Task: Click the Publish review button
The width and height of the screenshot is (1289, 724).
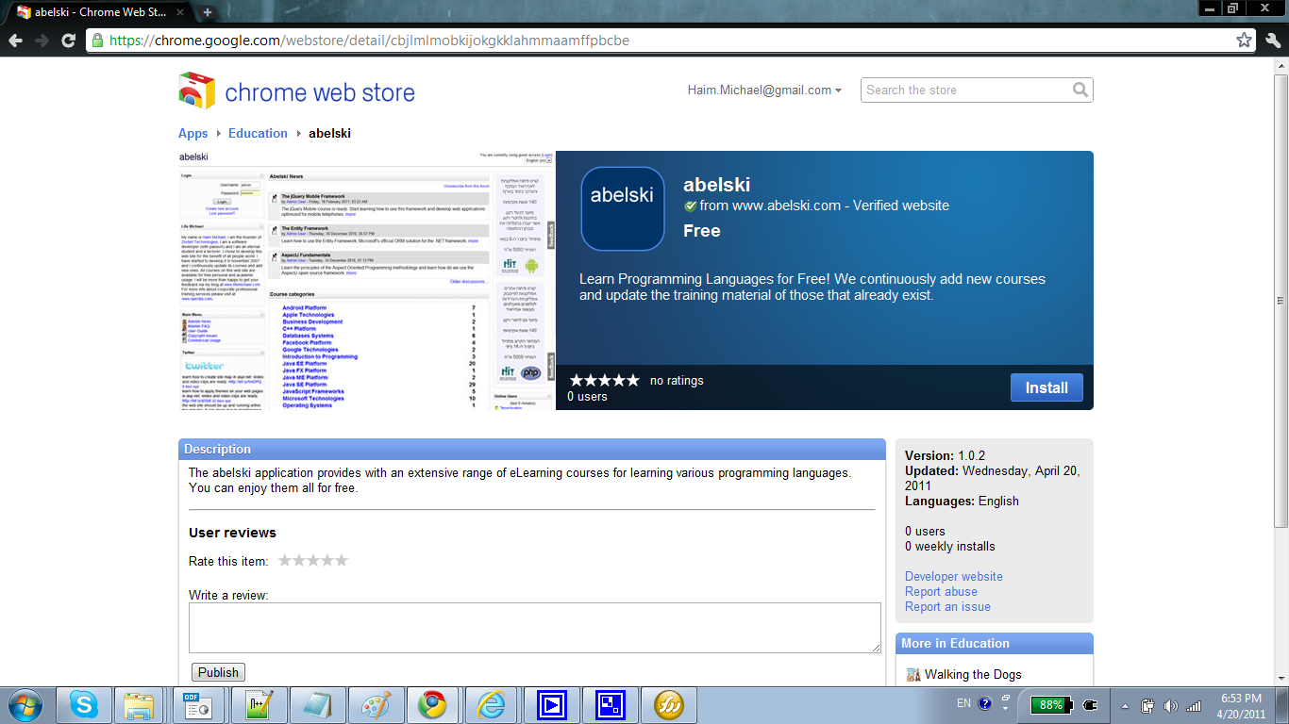Action: pyautogui.click(x=218, y=672)
